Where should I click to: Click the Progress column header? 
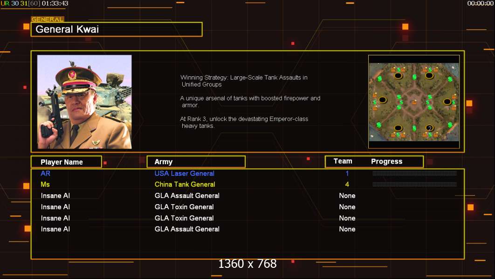(x=387, y=161)
